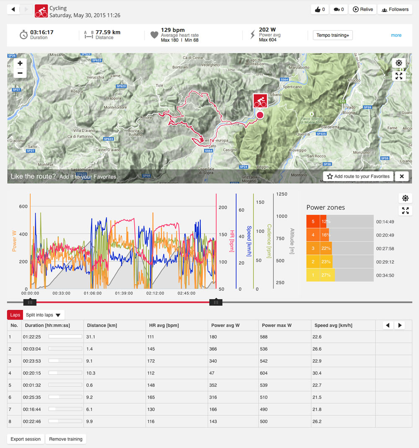Click lap 1 distance value 31.1

click(91, 337)
